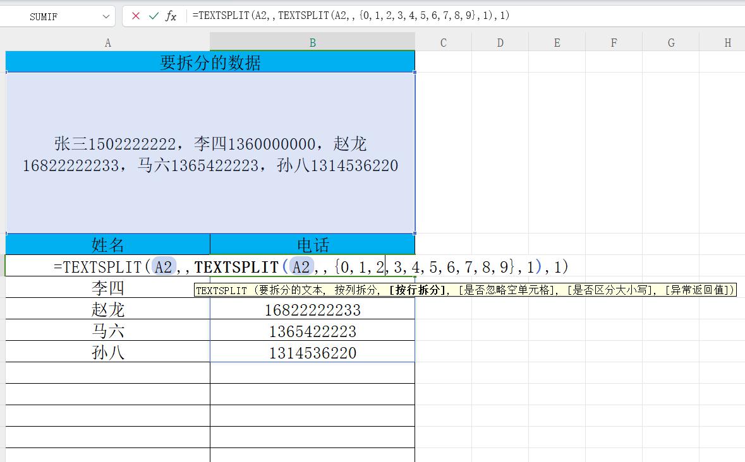This screenshot has width=745, height=462.
Task: Click the cell containing 赵龙
Action: coord(108,309)
